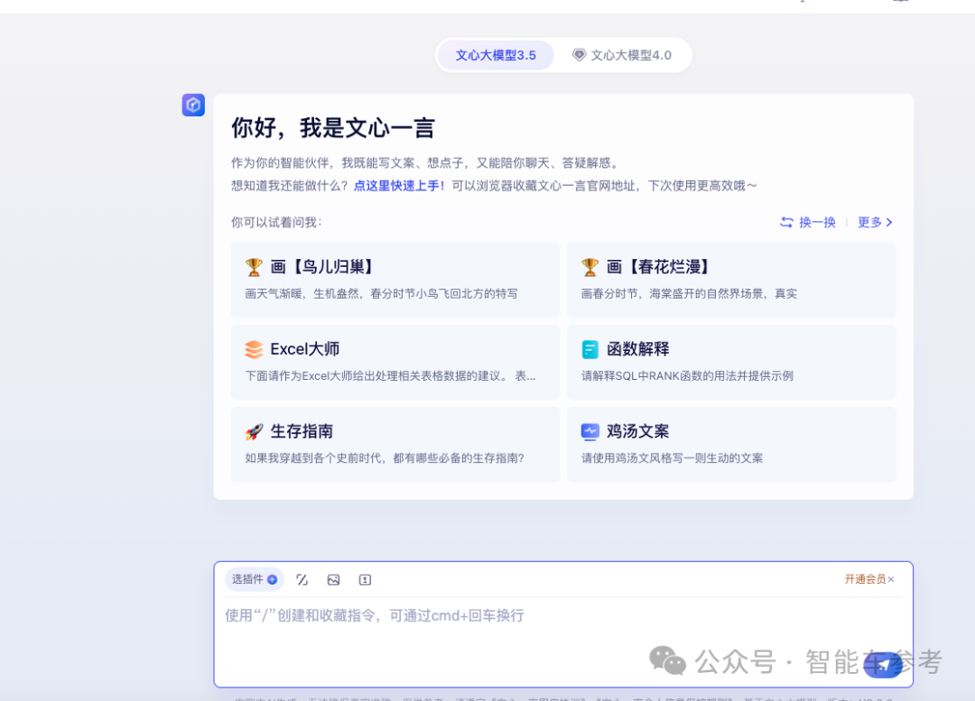This screenshot has width=975, height=701.
Task: Select the 画【春花烂漫】 prompt card
Action: 731,280
